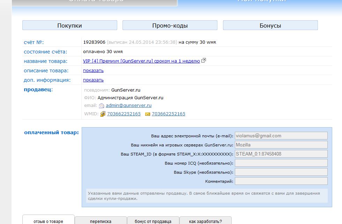
Task: Open the бонус от продавца tab
Action: (153, 221)
